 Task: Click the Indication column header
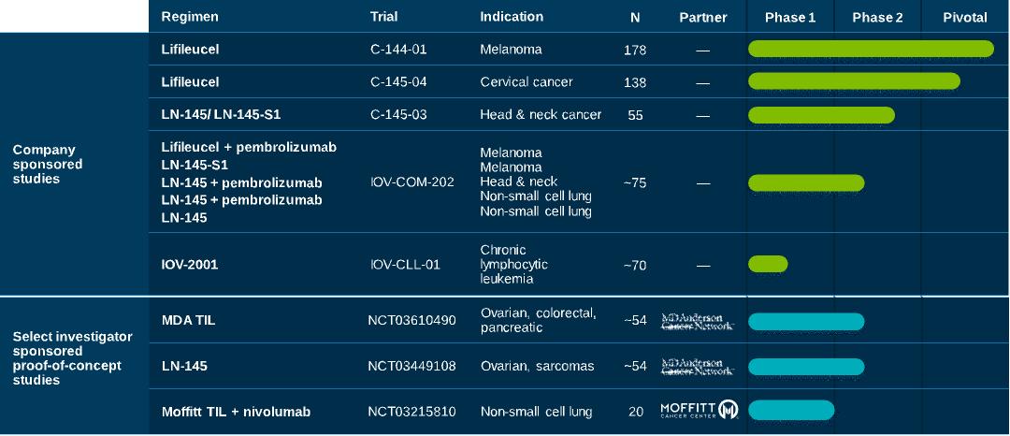click(x=512, y=17)
